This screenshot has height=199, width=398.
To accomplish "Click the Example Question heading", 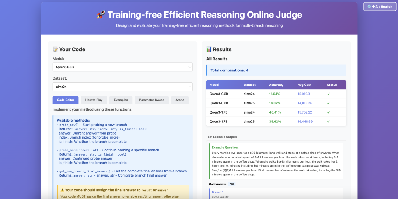I will pos(226,147).
